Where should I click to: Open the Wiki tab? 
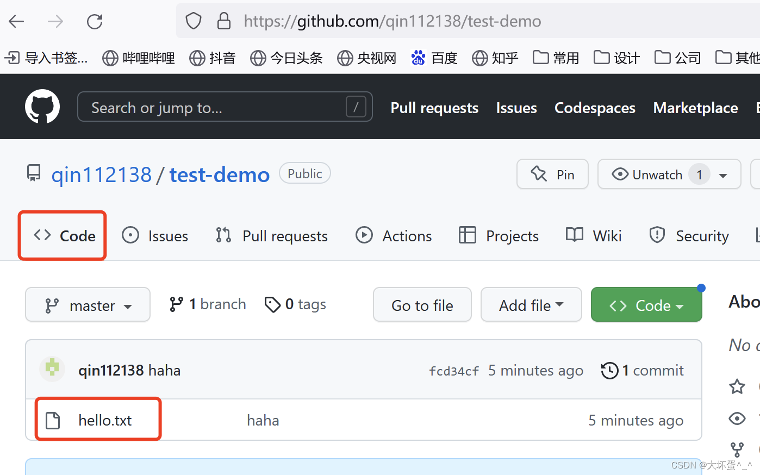[x=593, y=236]
